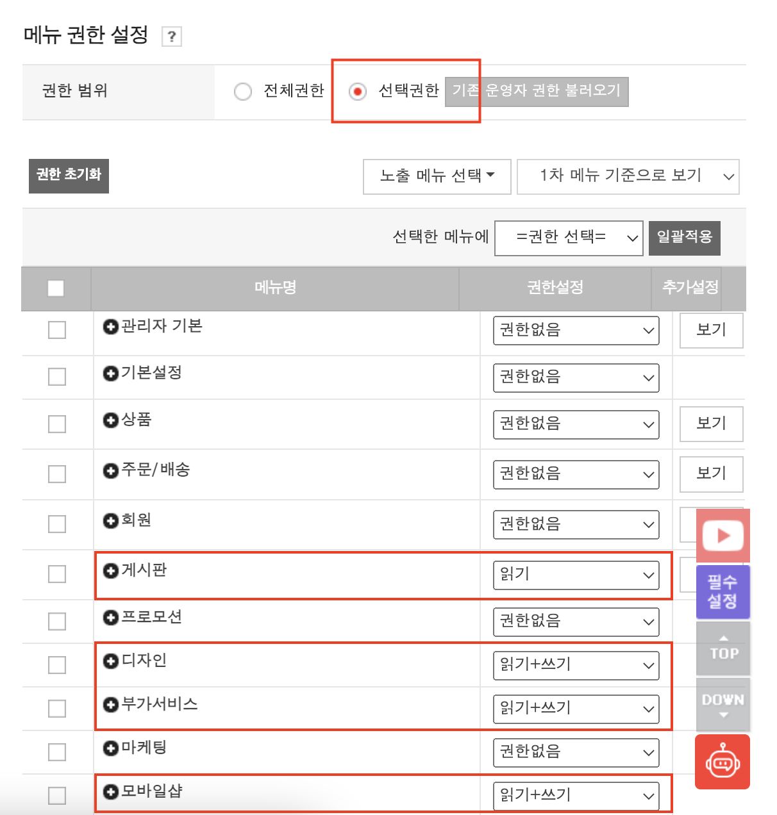Click the 필수설정 floating button
Screen dimensions: 777x815
[723, 591]
